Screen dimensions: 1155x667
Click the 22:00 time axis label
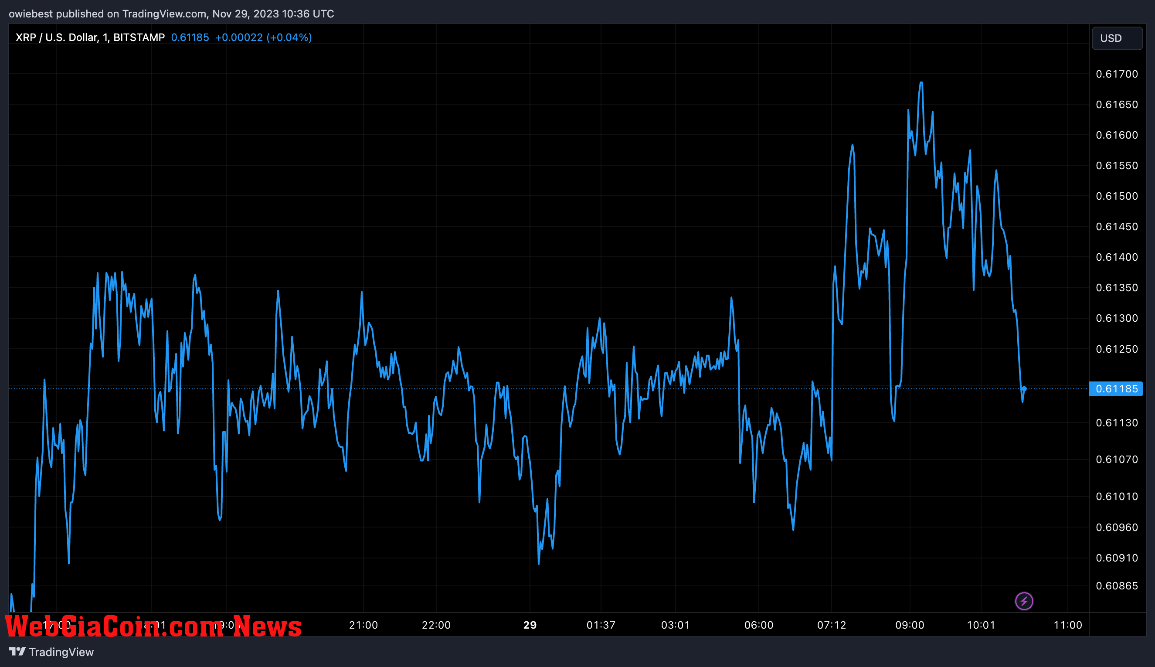point(436,625)
